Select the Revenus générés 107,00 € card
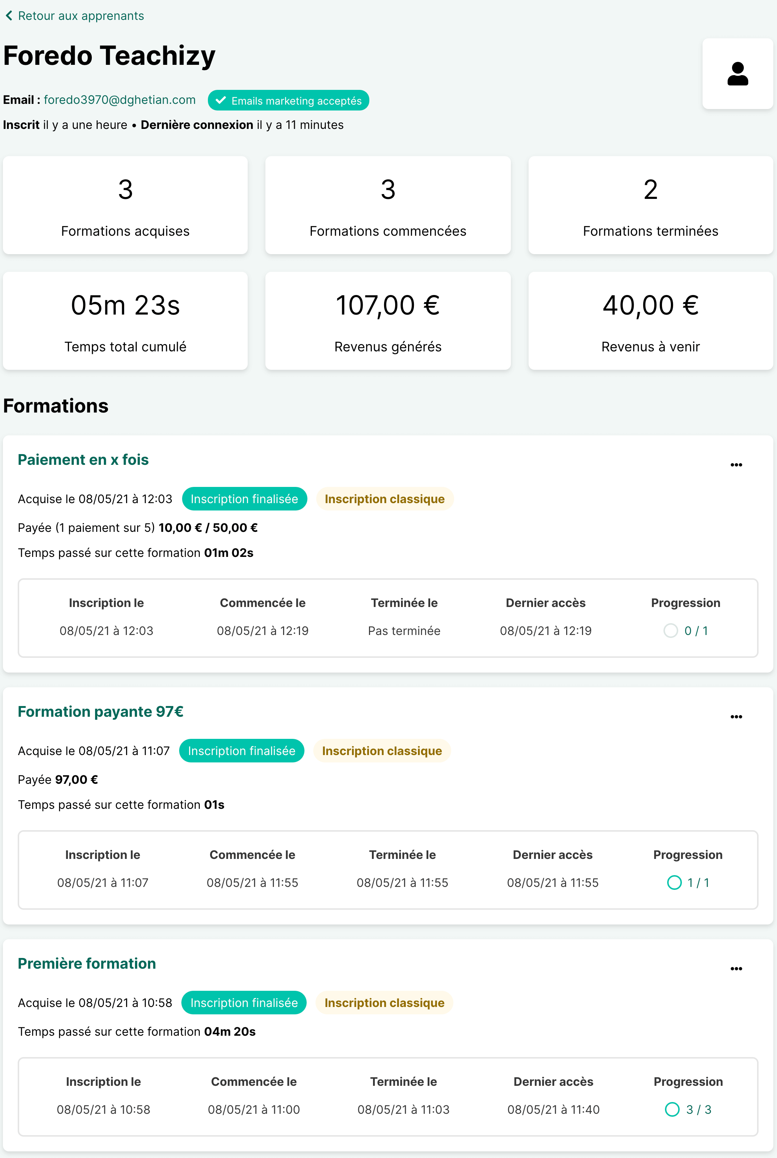Screen dimensions: 777x1158 [388, 321]
